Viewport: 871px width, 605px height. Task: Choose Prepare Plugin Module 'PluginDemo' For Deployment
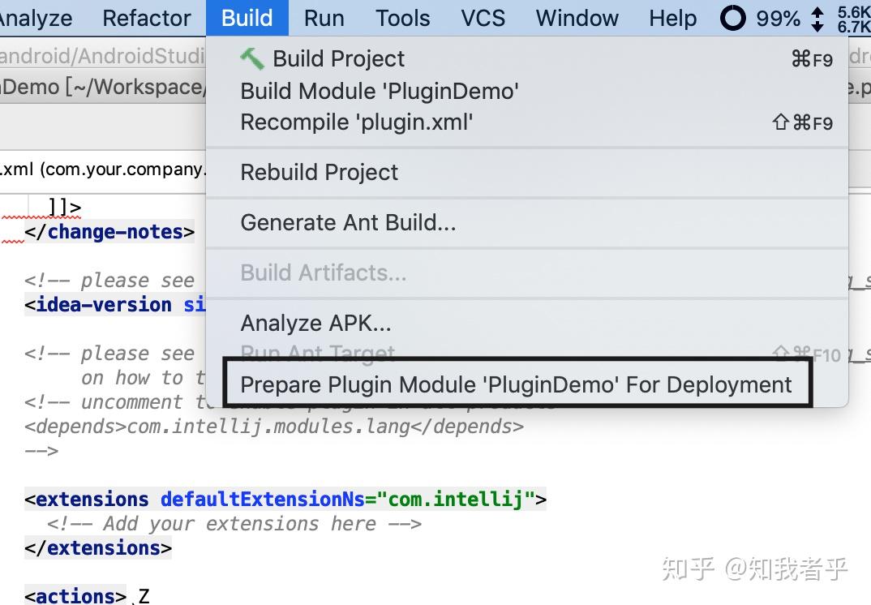point(516,384)
